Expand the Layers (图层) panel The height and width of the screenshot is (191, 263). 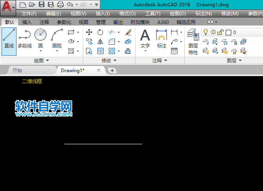[234, 60]
